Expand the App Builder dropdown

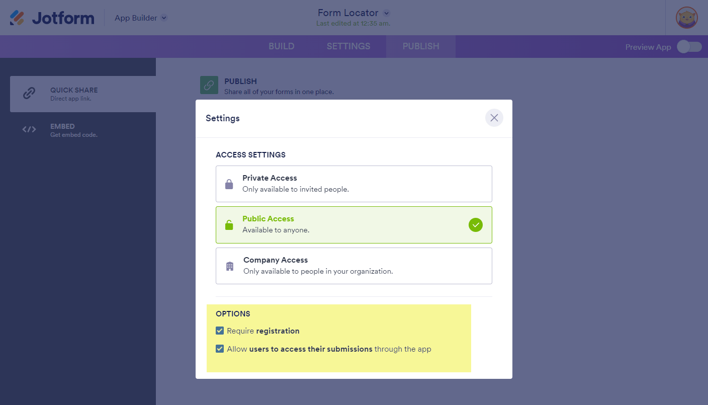tap(164, 18)
